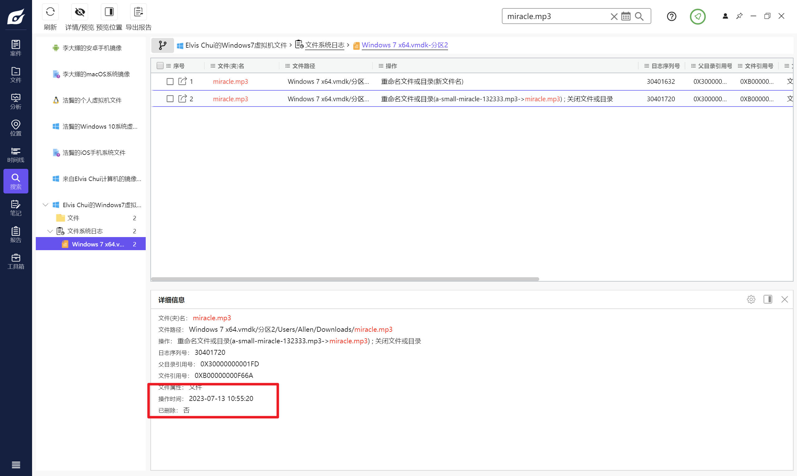
Task: Collapse the 文件系统日志 tree node
Action: (50, 231)
